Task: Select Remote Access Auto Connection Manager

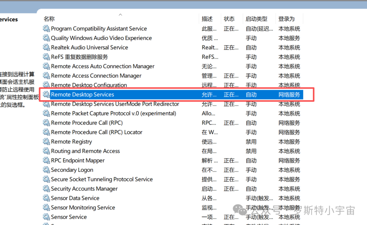Action: pyautogui.click(x=103, y=66)
